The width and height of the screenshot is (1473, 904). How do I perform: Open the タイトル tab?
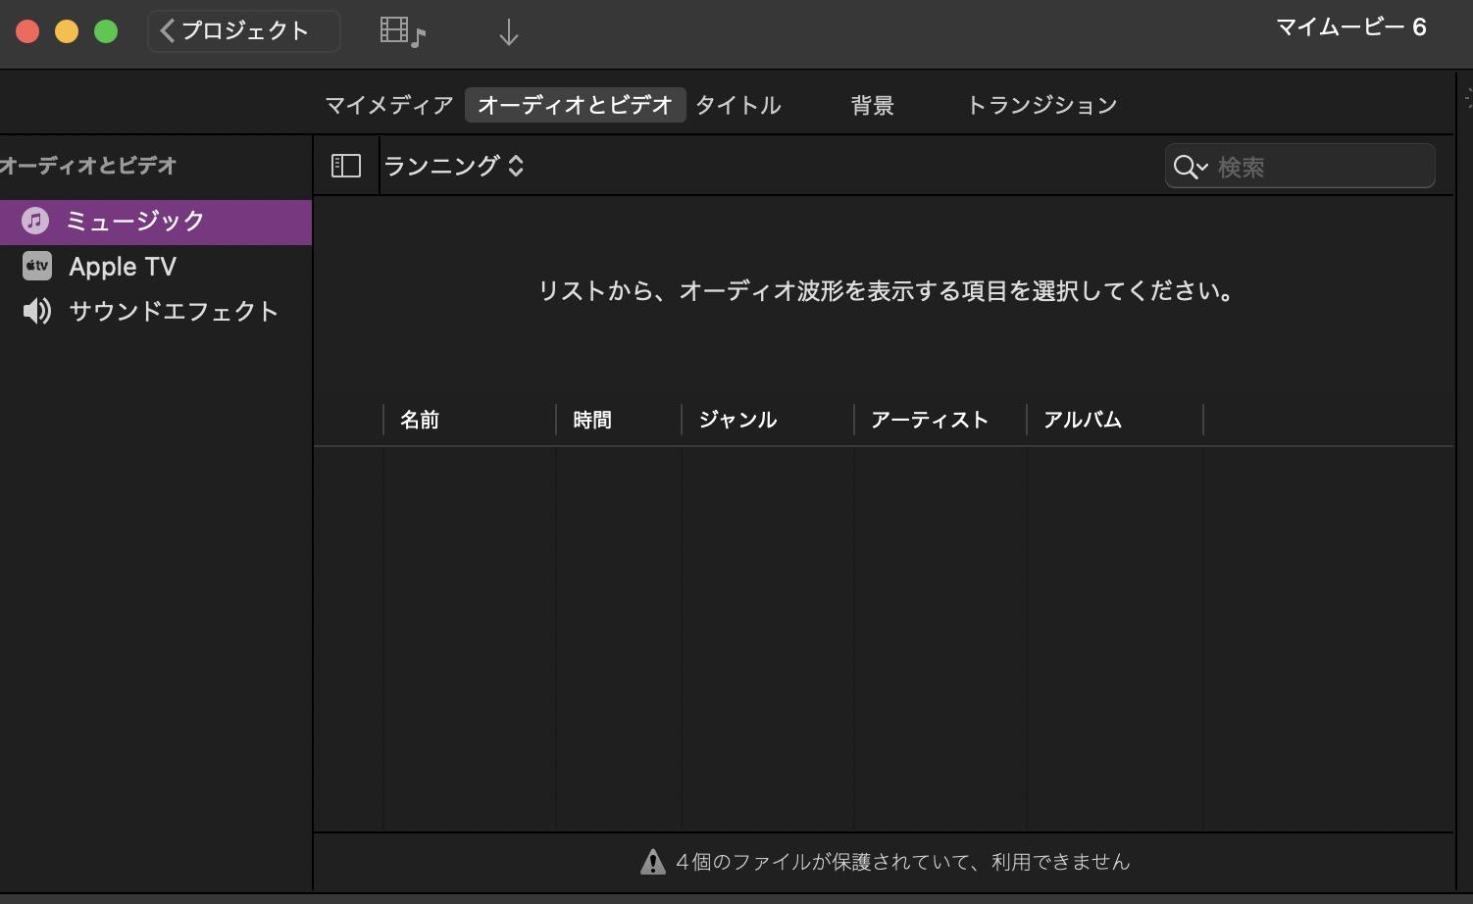click(x=738, y=105)
